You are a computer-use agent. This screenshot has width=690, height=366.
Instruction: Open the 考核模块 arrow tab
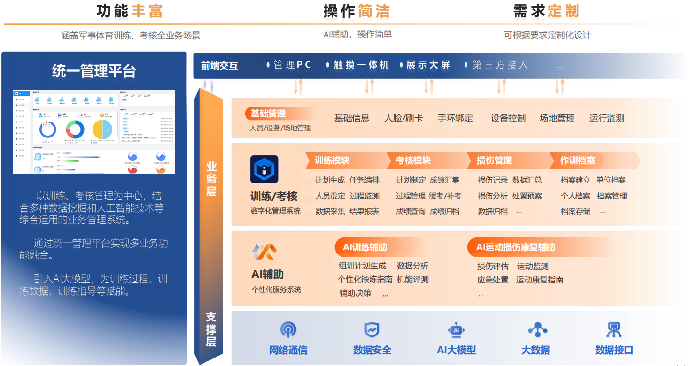coord(413,160)
